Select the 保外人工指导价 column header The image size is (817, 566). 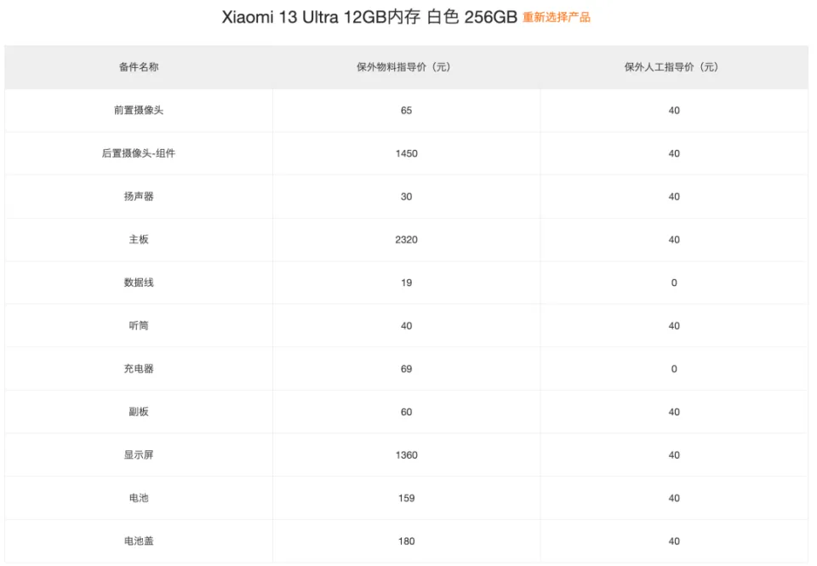coord(673,67)
